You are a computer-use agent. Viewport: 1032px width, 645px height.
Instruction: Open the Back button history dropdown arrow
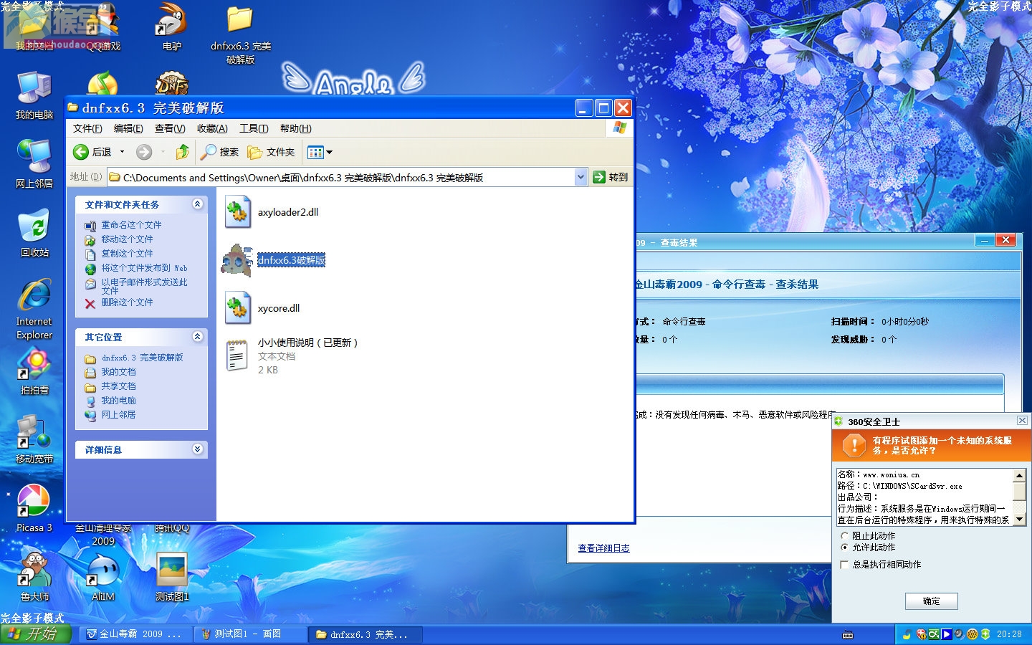(x=122, y=152)
